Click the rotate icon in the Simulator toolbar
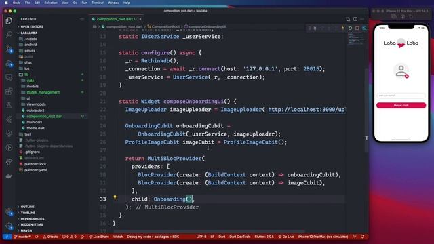This screenshot has width=434, height=244. (x=411, y=16)
